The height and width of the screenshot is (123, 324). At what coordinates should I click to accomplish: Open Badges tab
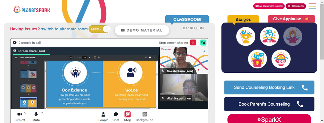[243, 19]
